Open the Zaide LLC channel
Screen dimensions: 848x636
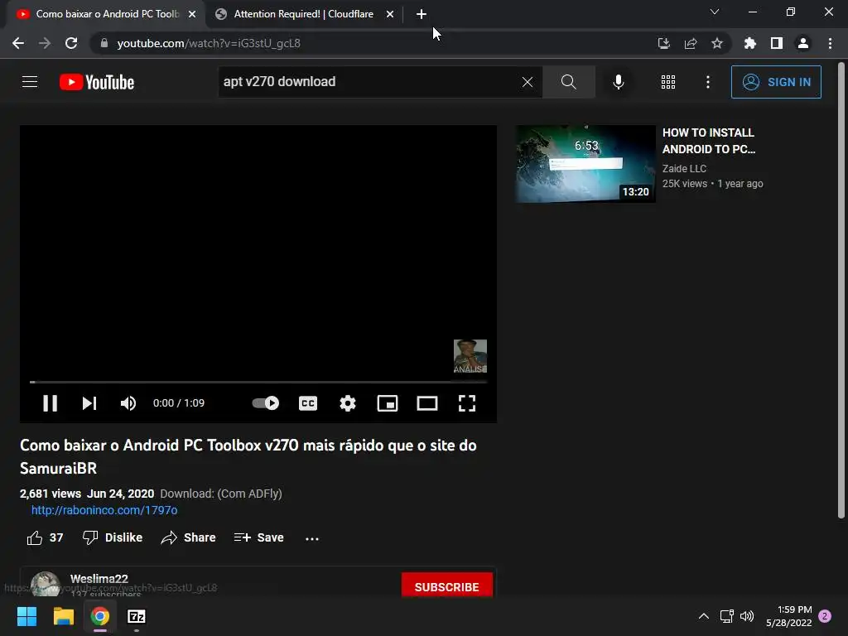coord(684,169)
